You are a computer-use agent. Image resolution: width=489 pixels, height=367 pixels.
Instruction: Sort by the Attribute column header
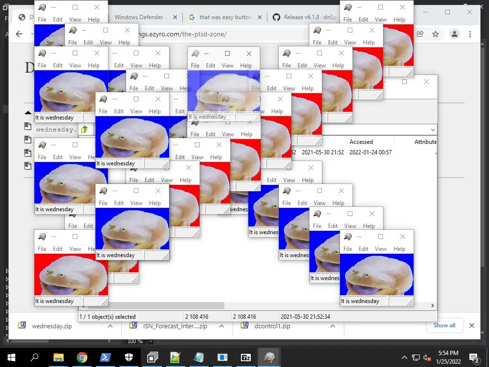[x=425, y=141]
